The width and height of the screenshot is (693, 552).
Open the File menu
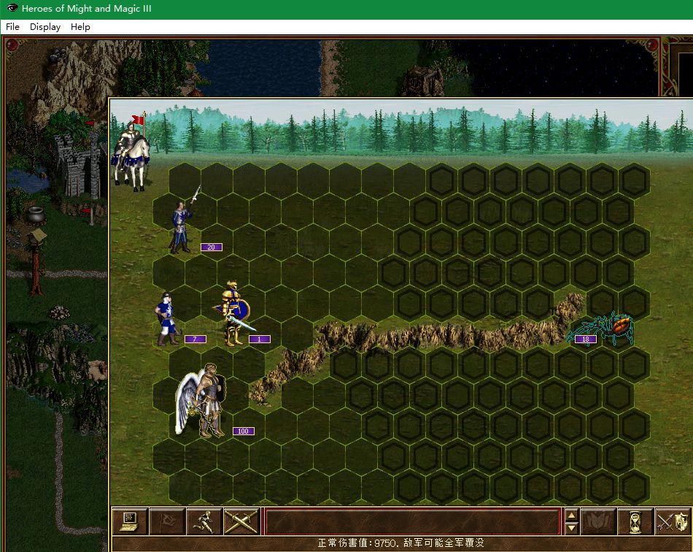pyautogui.click(x=12, y=27)
